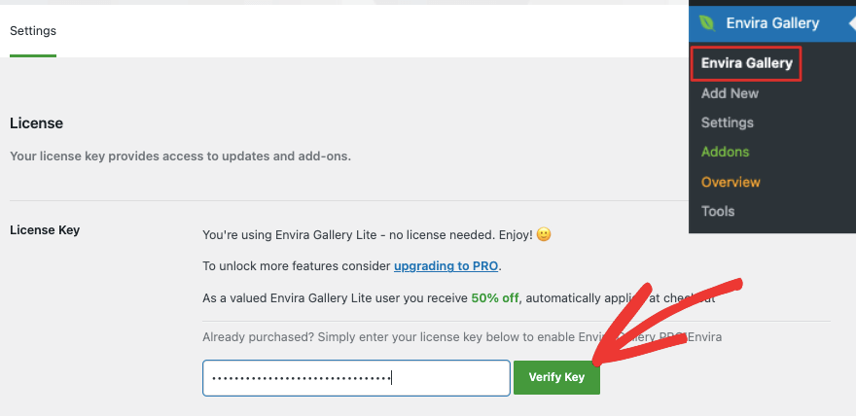Follow the upgrading to PRO link
856x416 pixels.
click(446, 266)
